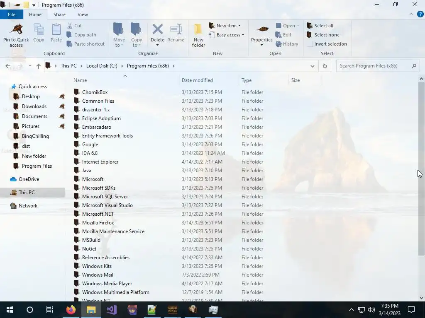Click Select none
The image size is (425, 318).
point(323,35)
